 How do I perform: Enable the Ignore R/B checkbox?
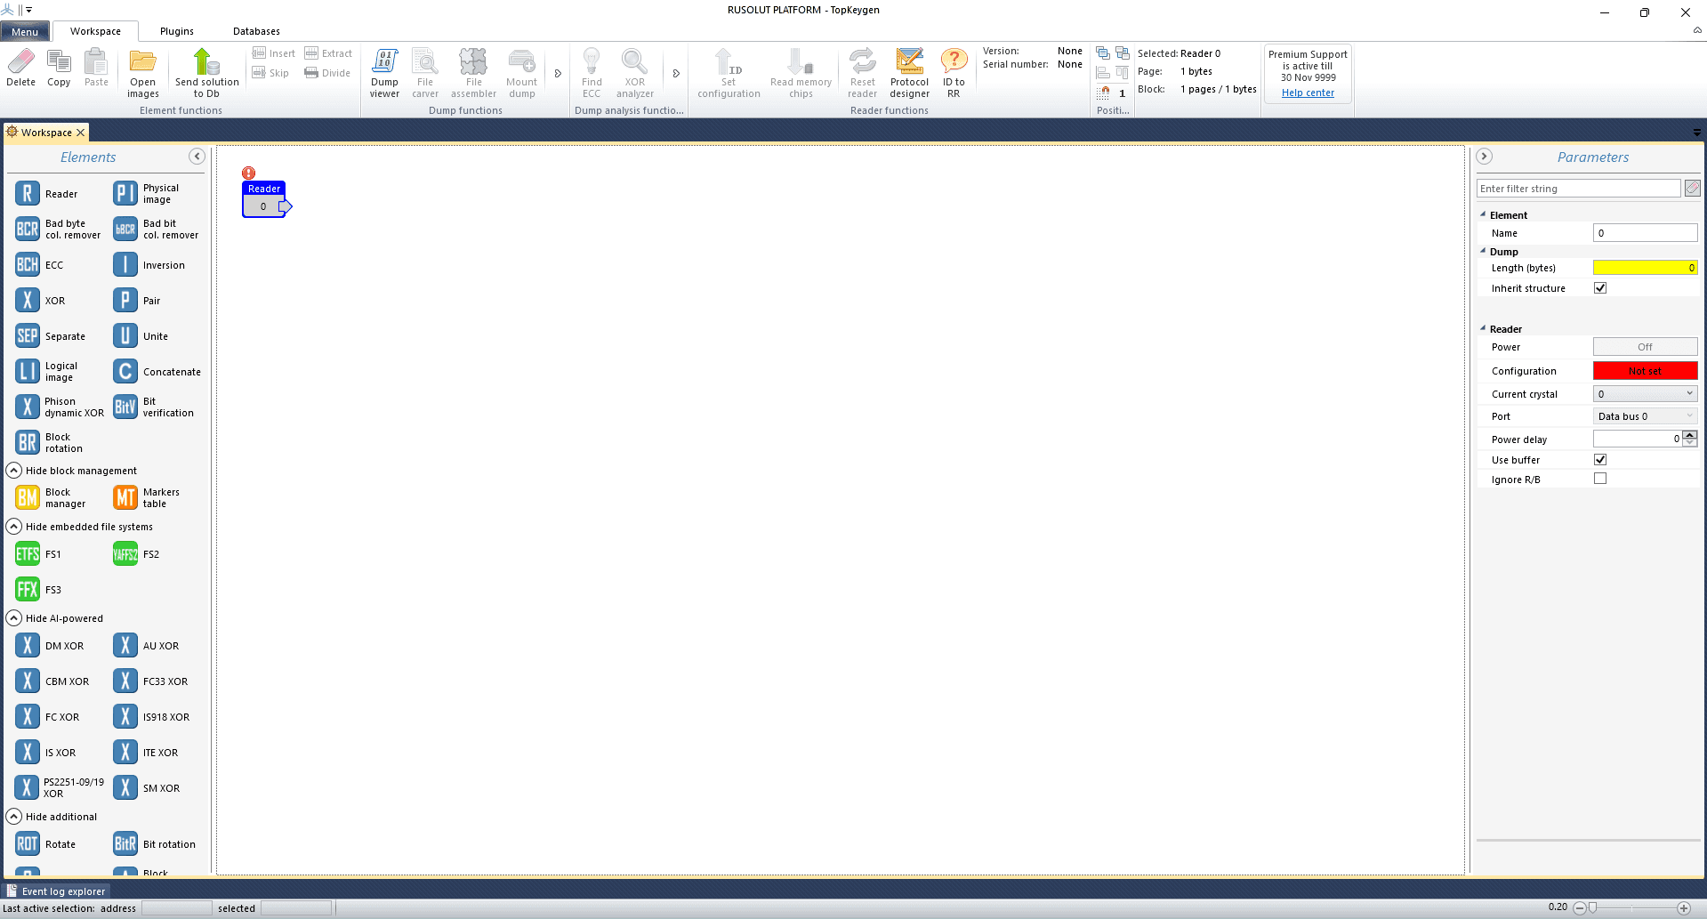[1600, 479]
